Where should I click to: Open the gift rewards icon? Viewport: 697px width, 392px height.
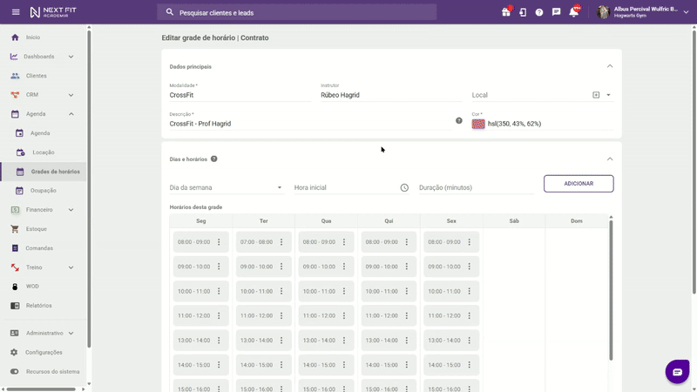[506, 12]
